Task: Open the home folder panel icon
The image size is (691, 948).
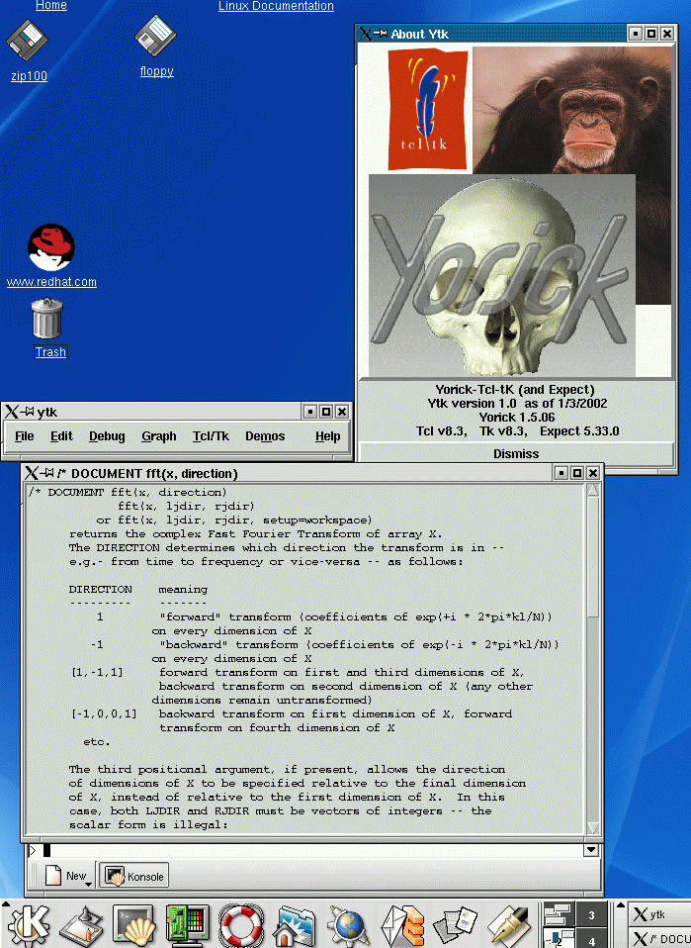Action: 296,926
